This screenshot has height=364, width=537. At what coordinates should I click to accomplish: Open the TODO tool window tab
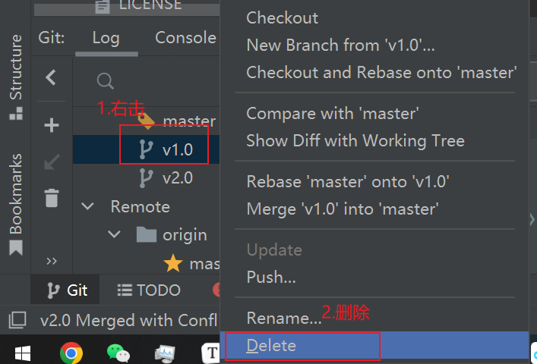click(149, 290)
